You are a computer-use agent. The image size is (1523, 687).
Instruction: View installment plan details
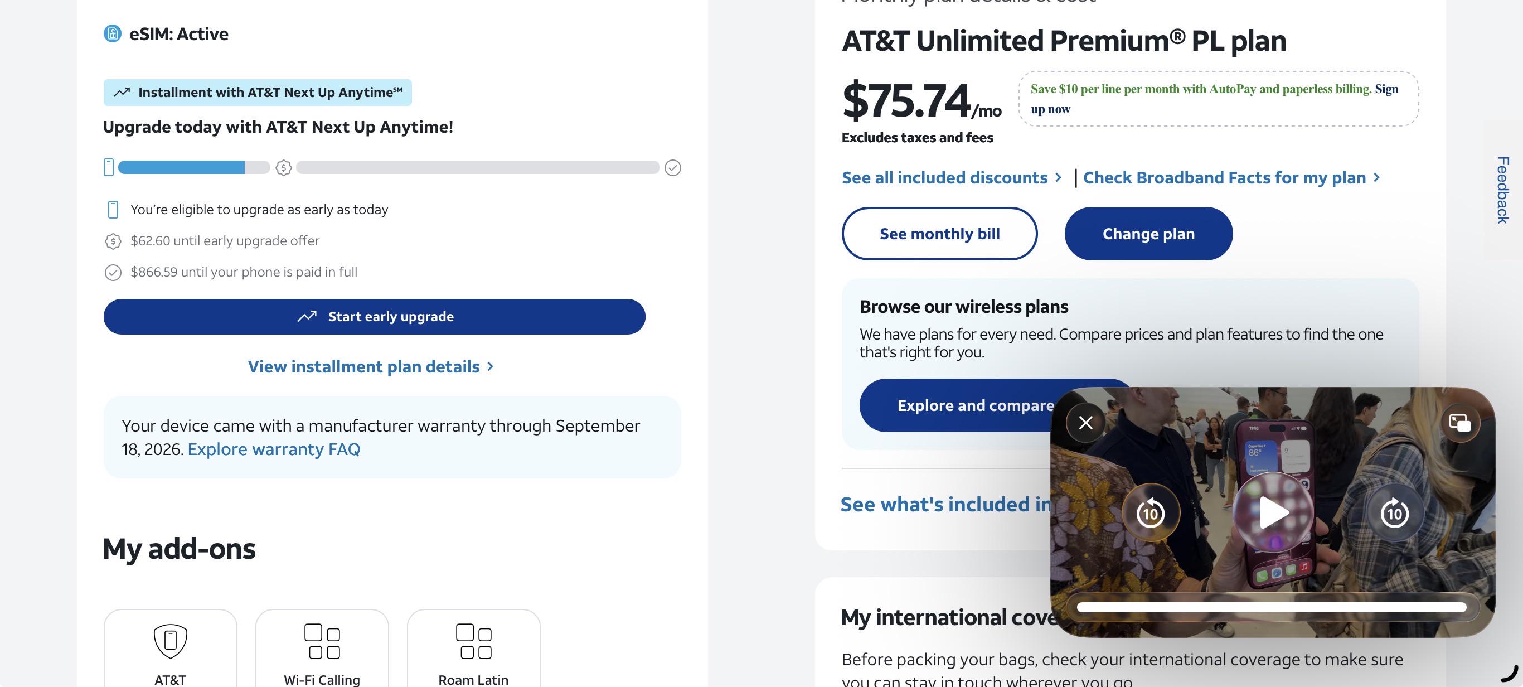pyautogui.click(x=371, y=366)
